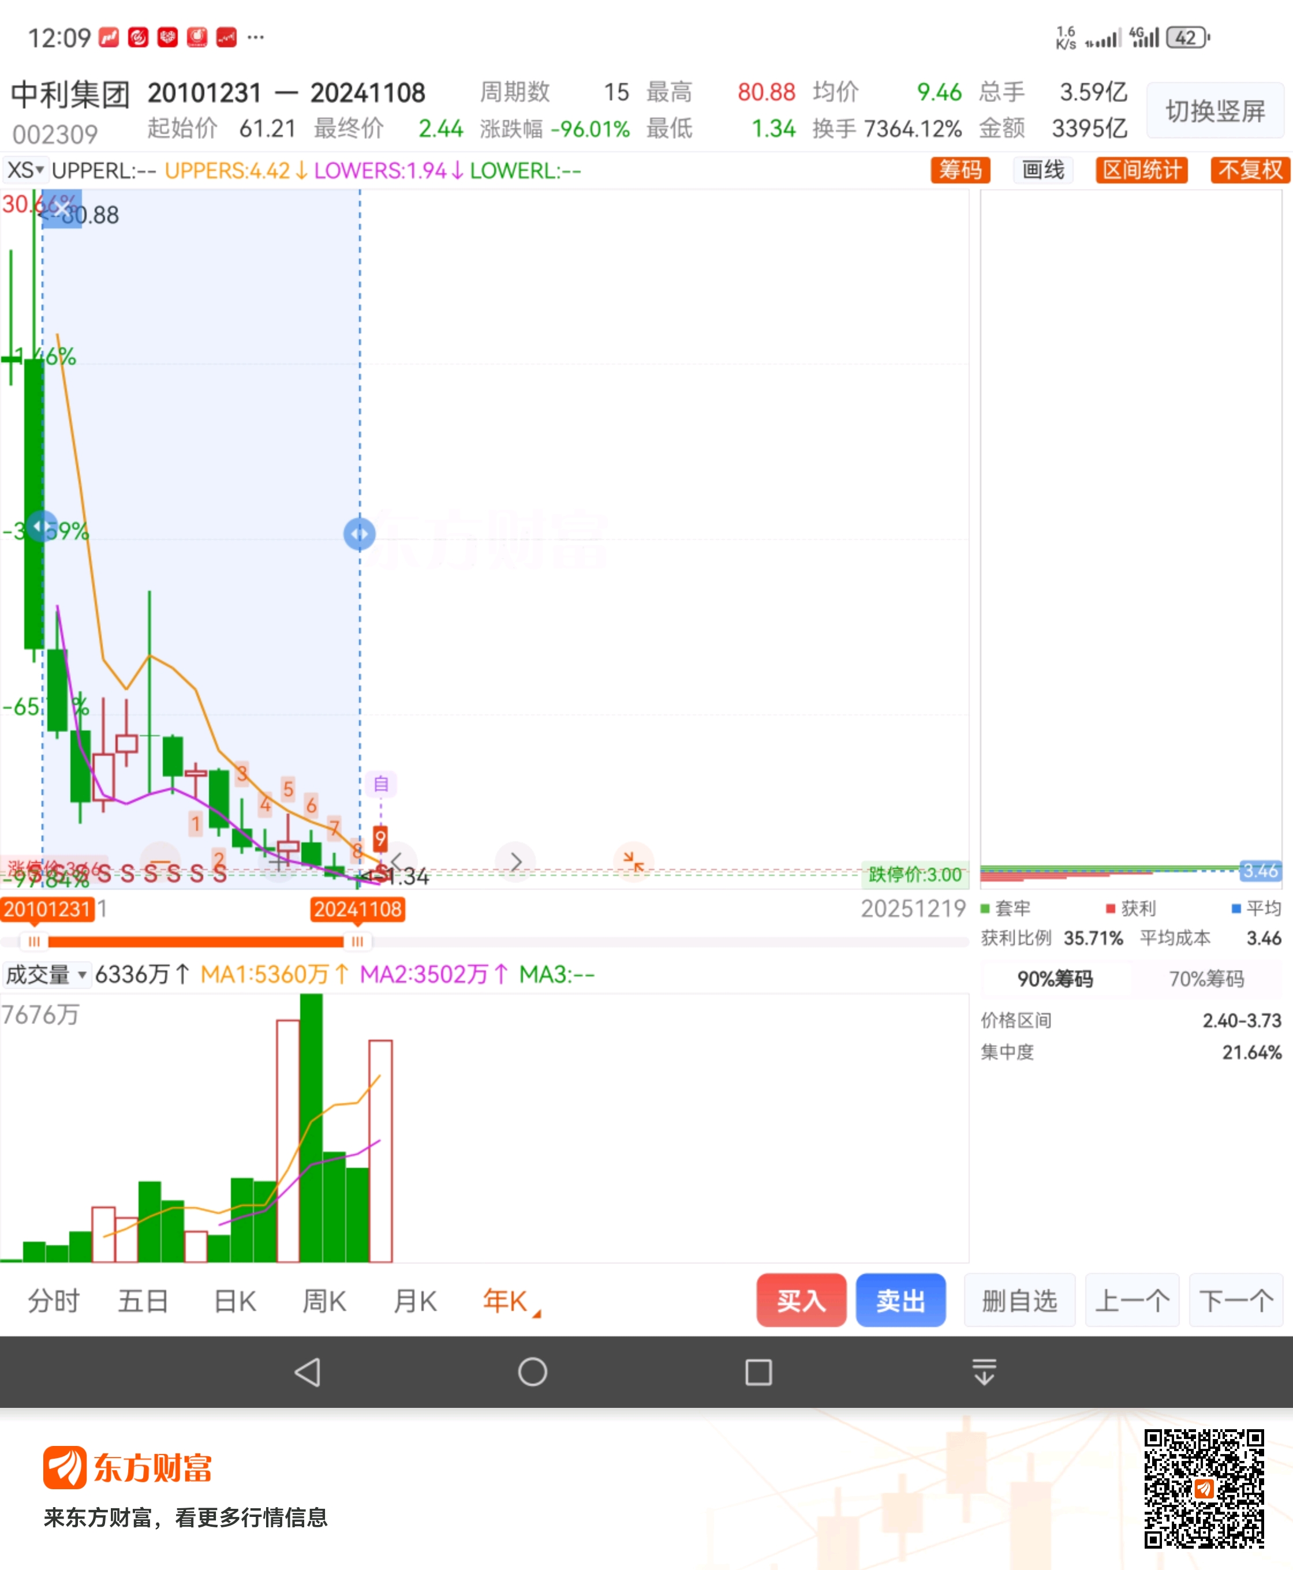This screenshot has width=1293, height=1570.
Task: Switch to the 日K tab
Action: [234, 1301]
